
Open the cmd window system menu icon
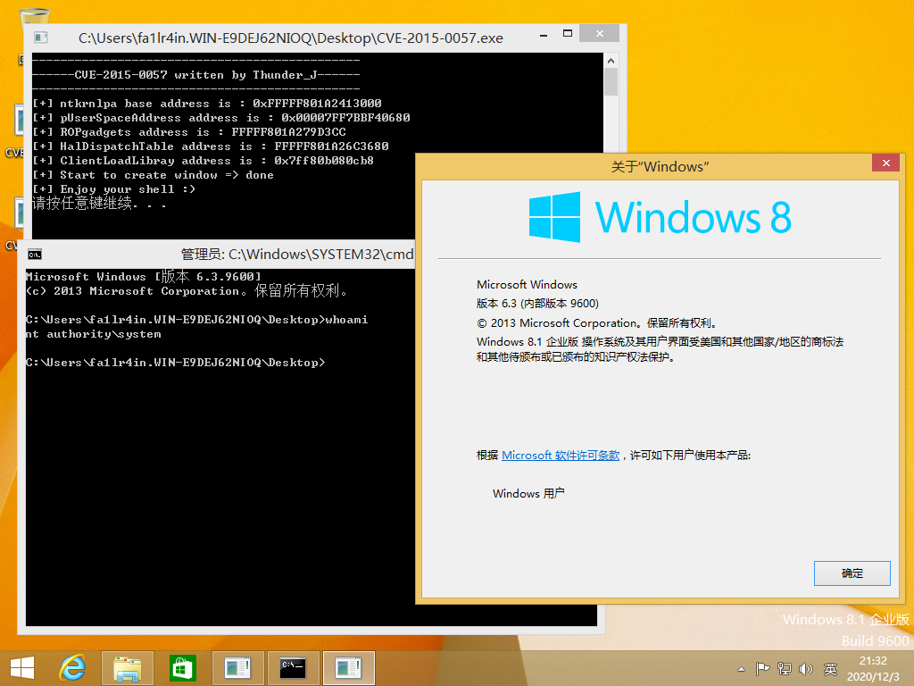[35, 254]
